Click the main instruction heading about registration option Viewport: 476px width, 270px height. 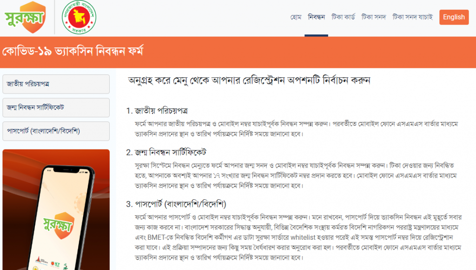pos(249,80)
